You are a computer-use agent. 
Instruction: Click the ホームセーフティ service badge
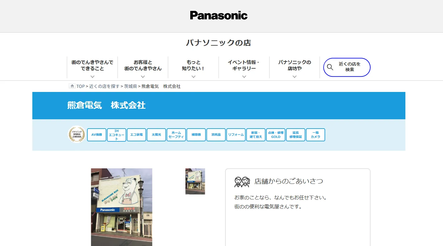176,135
